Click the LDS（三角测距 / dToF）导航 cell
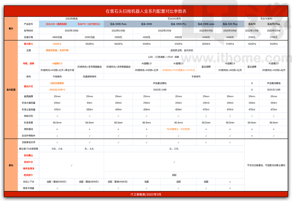Viewport: 292px width, 201px height. coord(164,57)
